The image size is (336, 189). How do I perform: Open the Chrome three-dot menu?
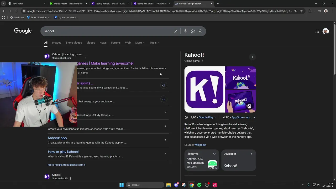click(332, 11)
